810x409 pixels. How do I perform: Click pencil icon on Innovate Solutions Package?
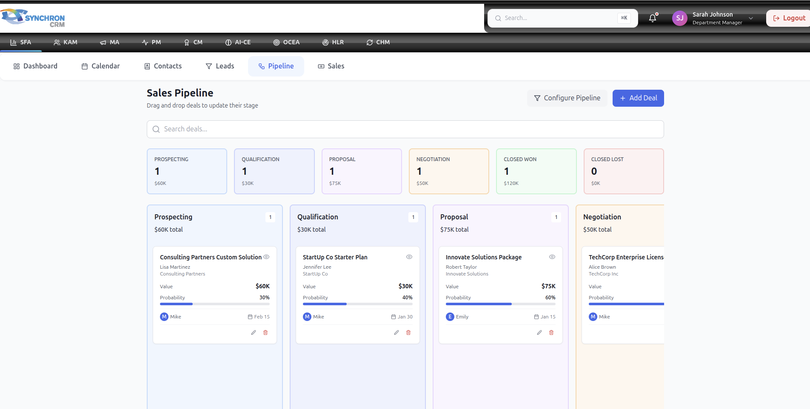(x=539, y=332)
